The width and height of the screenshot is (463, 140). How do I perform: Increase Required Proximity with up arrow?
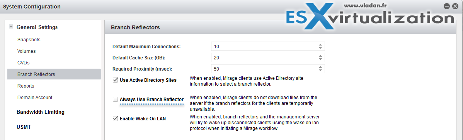(x=320, y=67)
